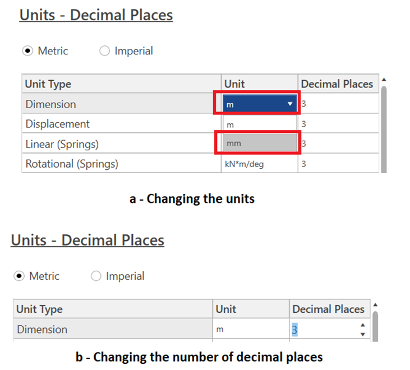Viewport: 410px width, 370px height.
Task: Click the Displacement unit cell showing 'm'
Action: click(259, 124)
